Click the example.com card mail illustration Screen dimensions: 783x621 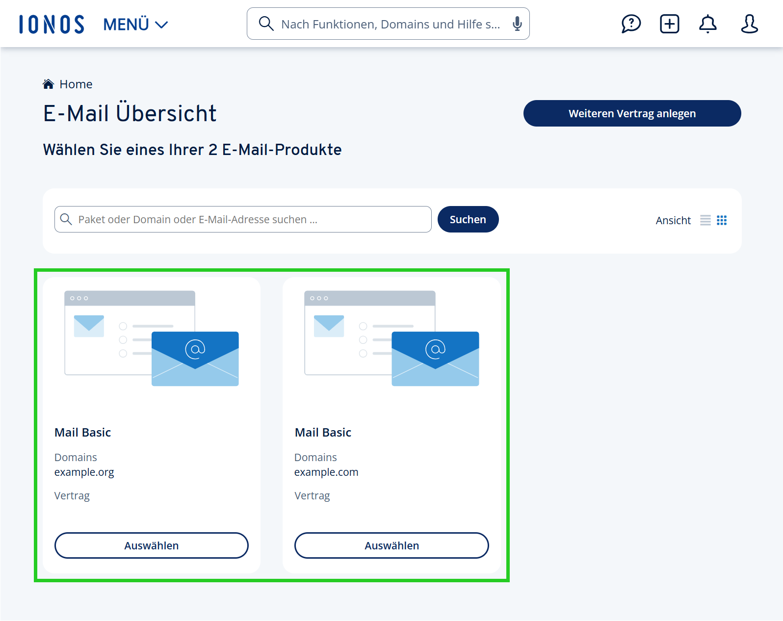(392, 338)
